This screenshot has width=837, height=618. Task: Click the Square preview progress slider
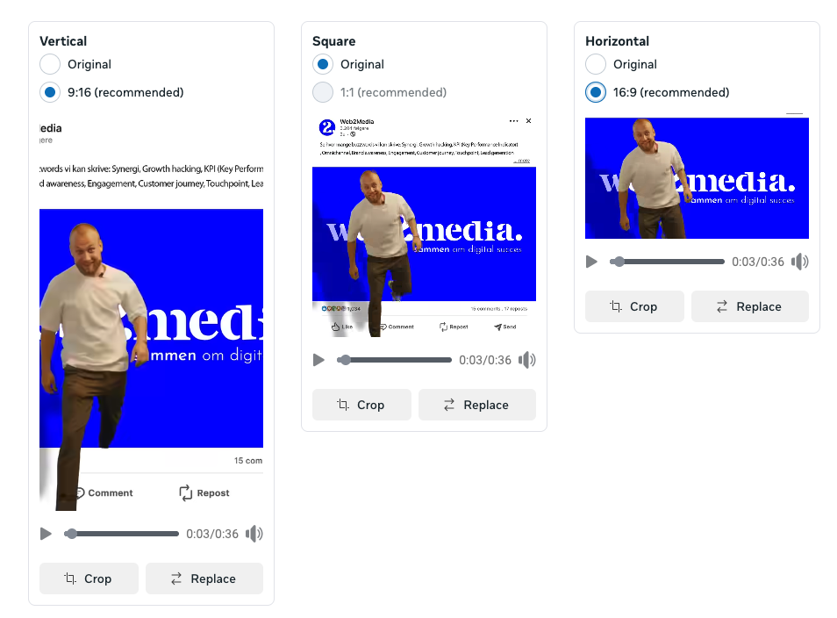click(x=394, y=360)
